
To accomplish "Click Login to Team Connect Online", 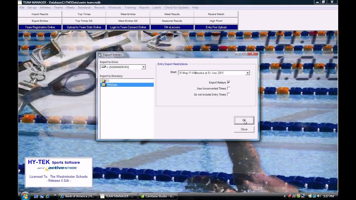I will (x=128, y=27).
